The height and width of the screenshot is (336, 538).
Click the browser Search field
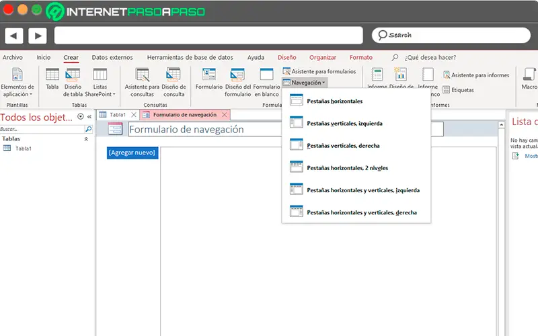(x=451, y=36)
